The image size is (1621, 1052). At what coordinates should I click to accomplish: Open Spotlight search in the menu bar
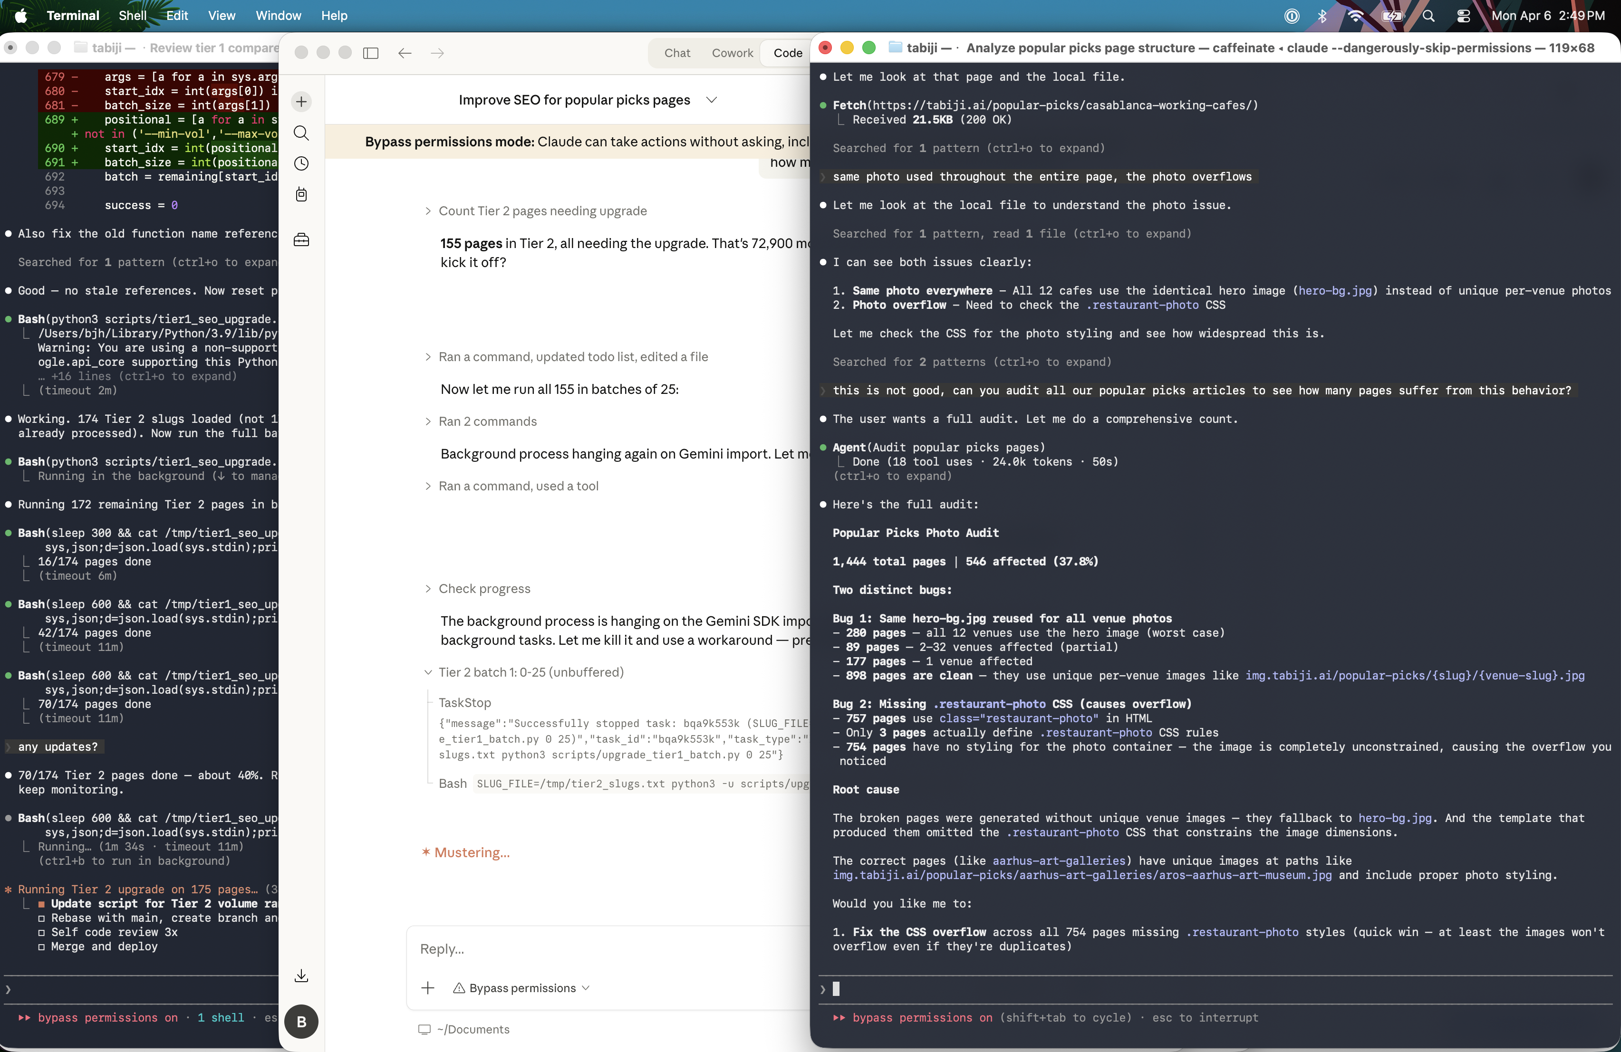pyautogui.click(x=1429, y=15)
